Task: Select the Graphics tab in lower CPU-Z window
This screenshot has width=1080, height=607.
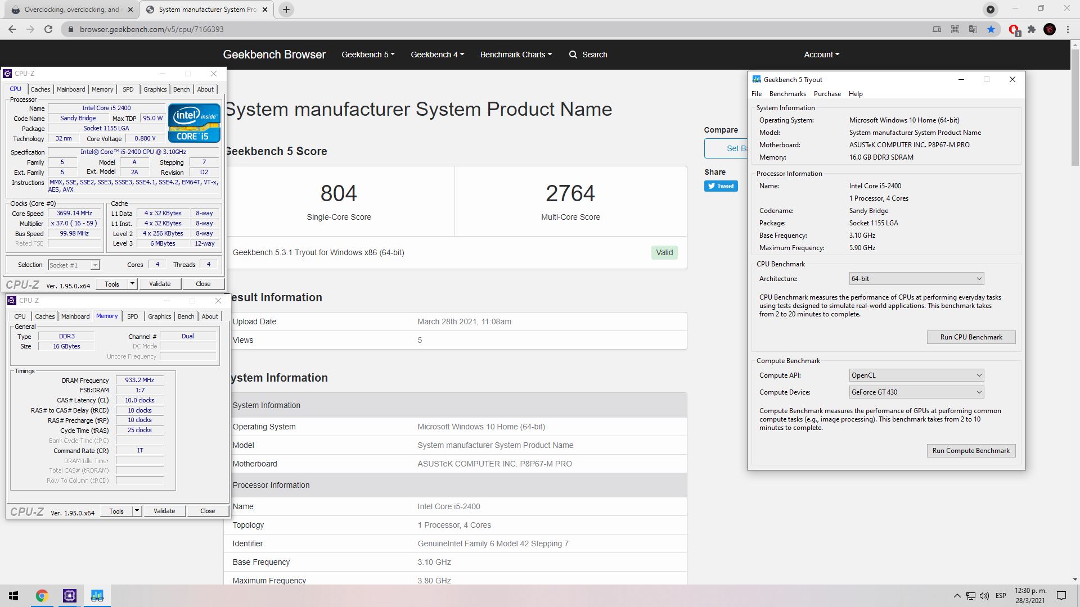Action: coord(159,316)
